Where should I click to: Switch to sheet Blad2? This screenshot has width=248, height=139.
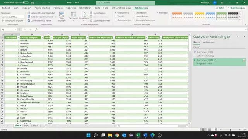click(x=27, y=125)
